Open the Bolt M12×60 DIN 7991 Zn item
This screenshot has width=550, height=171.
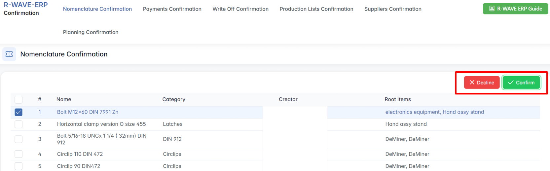[88, 112]
